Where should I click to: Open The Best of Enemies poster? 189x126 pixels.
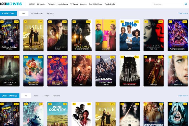click(x=81, y=35)
